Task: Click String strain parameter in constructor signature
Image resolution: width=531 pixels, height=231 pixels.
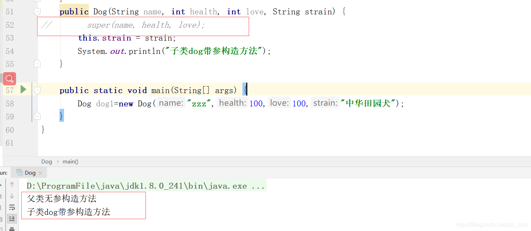Action: [302, 12]
